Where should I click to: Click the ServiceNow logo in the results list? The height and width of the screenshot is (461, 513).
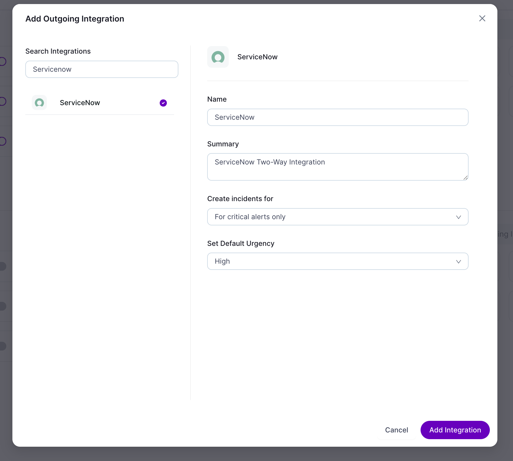coord(39,103)
